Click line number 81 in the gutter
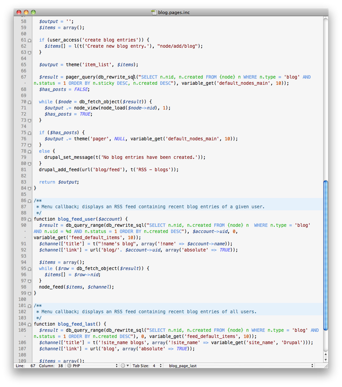The width and height of the screenshot is (342, 387). tap(23, 169)
